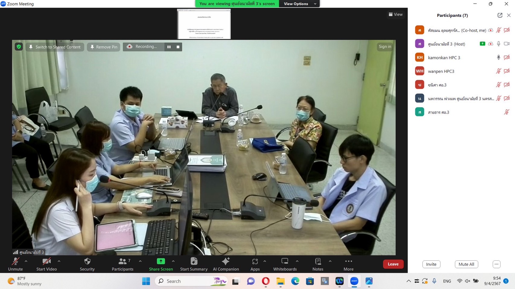Click the Remove Pin button
The image size is (515, 289).
pyautogui.click(x=103, y=47)
